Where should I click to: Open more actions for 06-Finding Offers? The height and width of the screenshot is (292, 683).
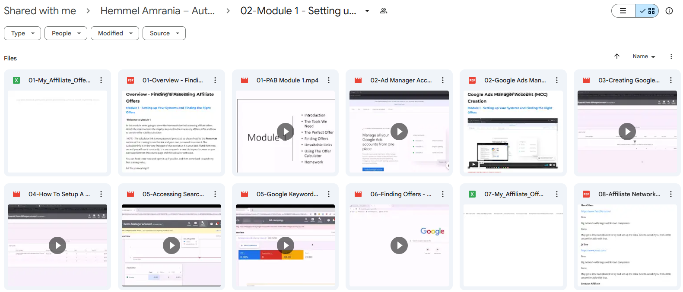(x=443, y=194)
